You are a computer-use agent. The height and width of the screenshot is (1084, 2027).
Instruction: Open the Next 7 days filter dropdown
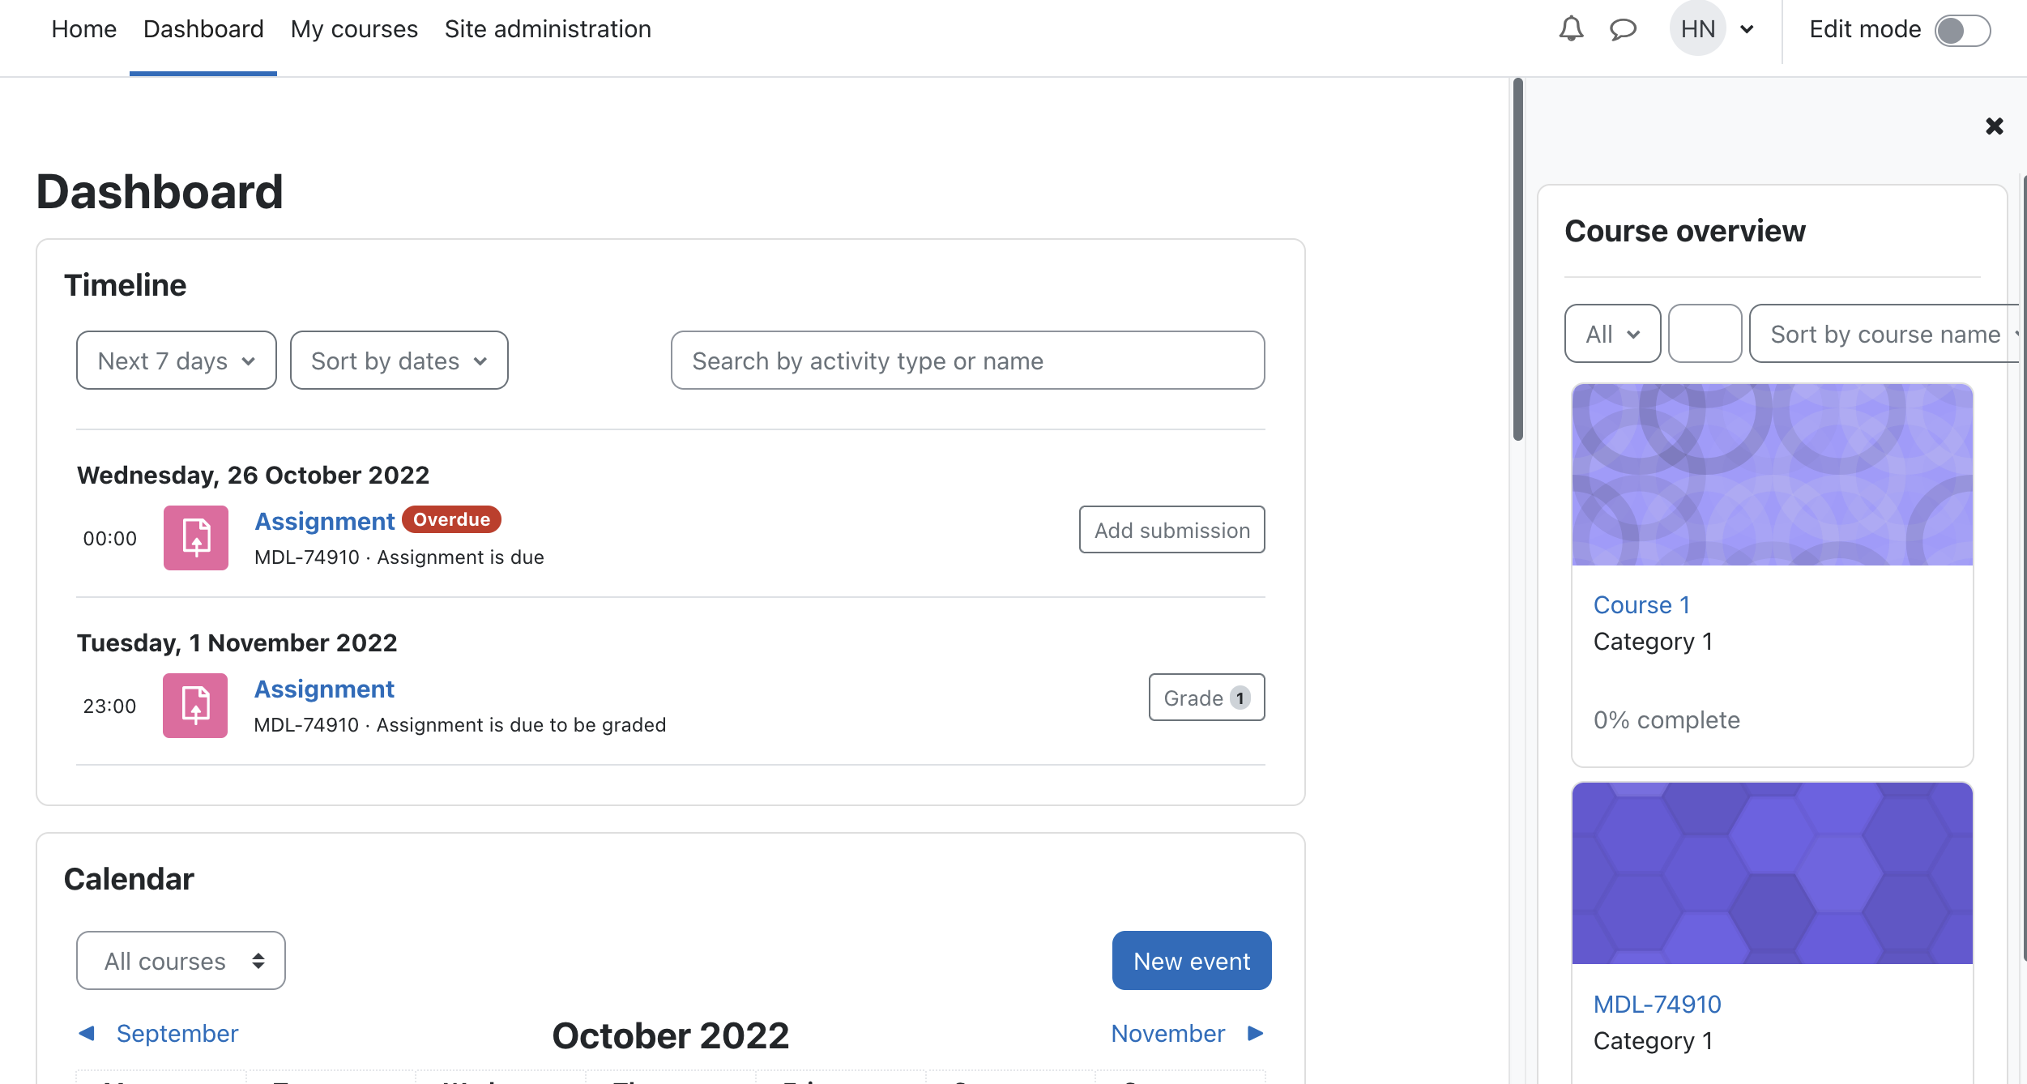coord(177,361)
